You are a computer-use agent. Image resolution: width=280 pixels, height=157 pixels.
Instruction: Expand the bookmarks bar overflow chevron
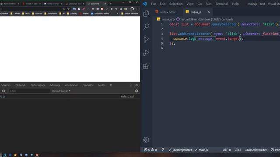point(117,14)
